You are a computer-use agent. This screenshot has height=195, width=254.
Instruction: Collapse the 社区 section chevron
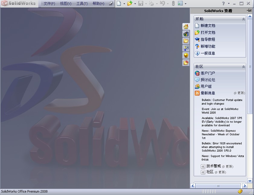pos(243,67)
